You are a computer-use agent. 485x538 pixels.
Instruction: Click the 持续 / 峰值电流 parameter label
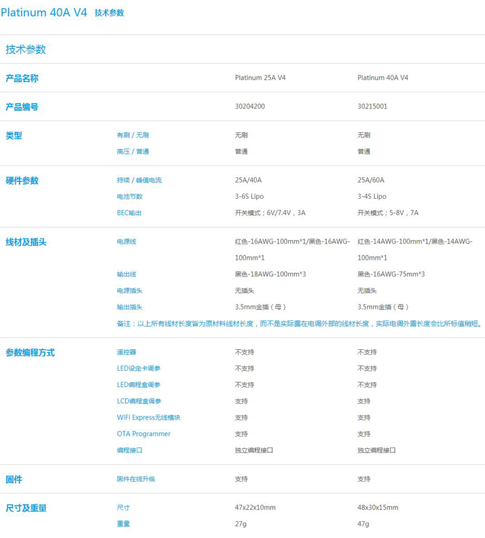pyautogui.click(x=139, y=180)
